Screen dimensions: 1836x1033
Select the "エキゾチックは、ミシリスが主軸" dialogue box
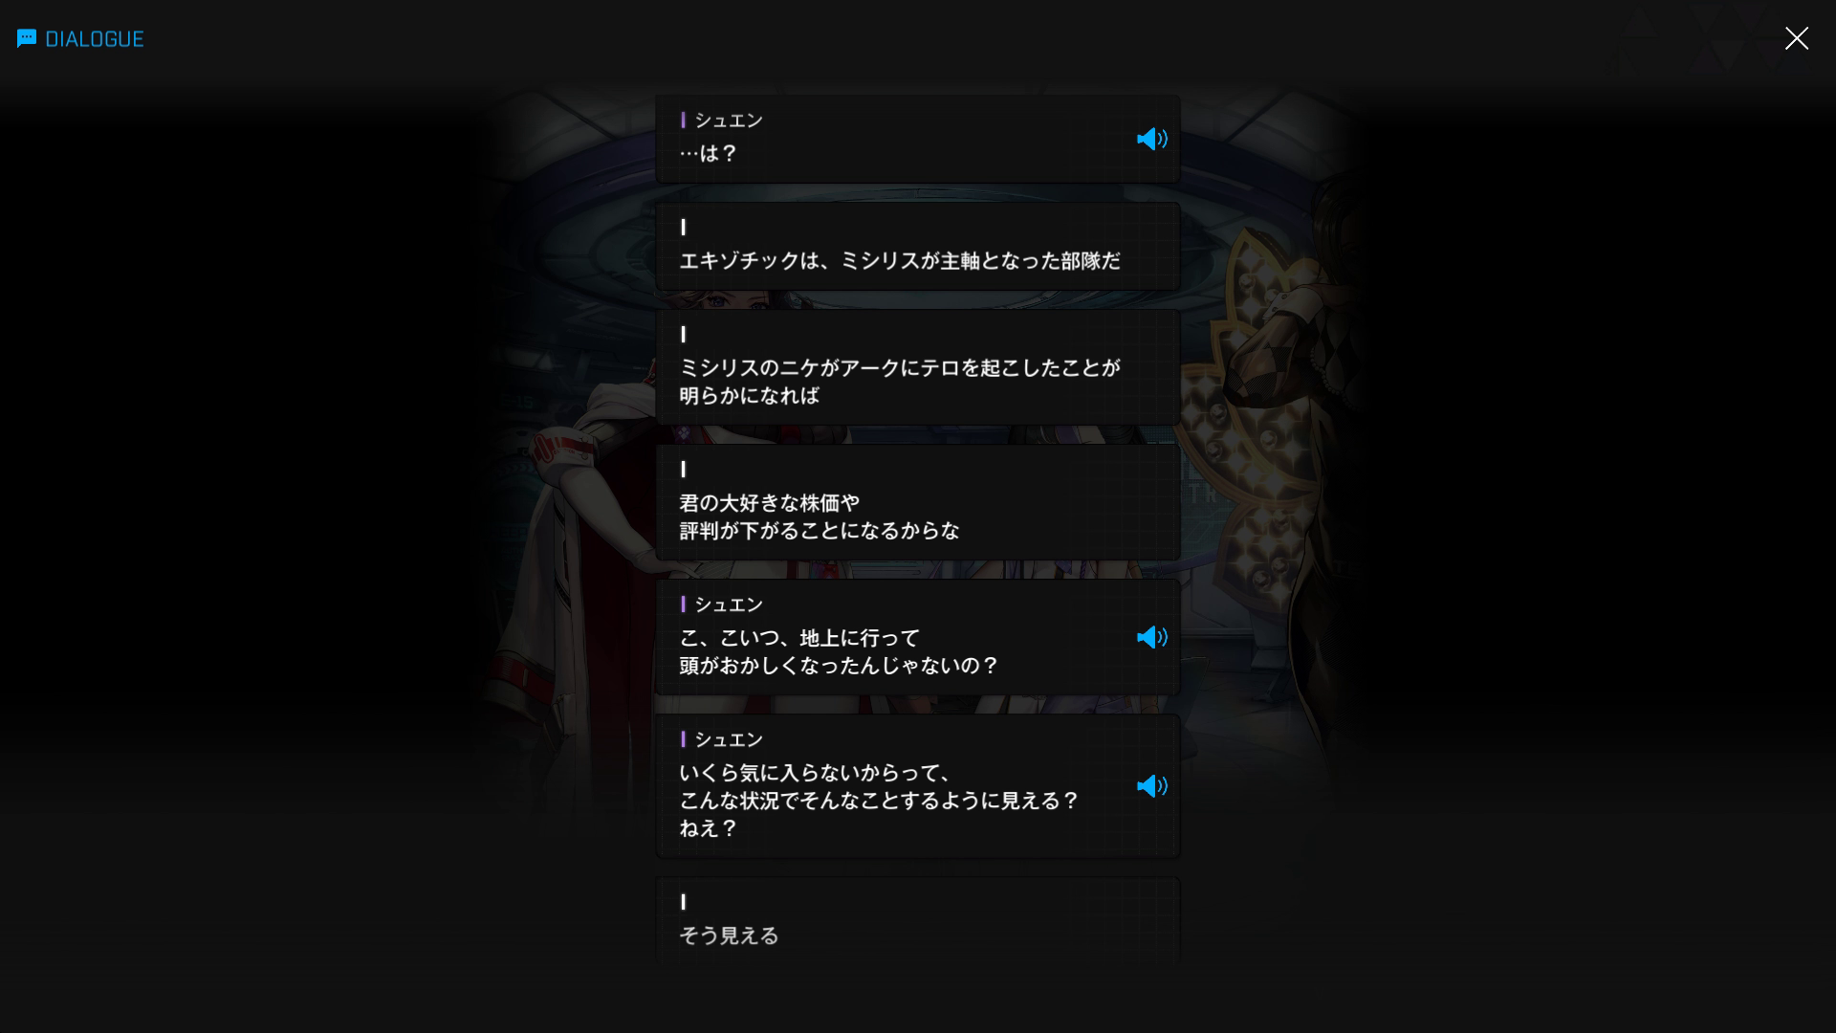point(918,247)
